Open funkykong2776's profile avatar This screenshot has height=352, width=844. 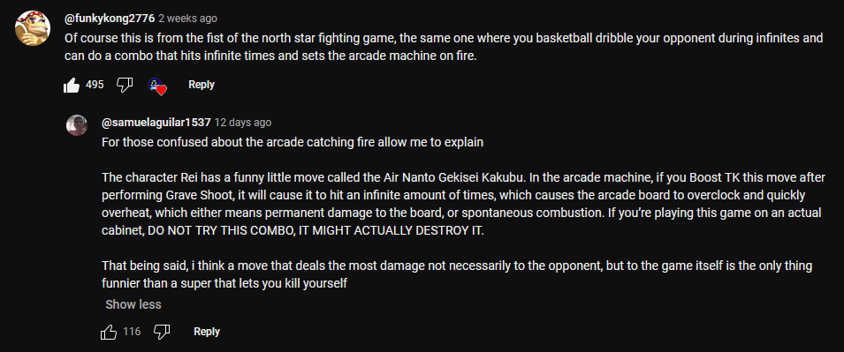[33, 28]
